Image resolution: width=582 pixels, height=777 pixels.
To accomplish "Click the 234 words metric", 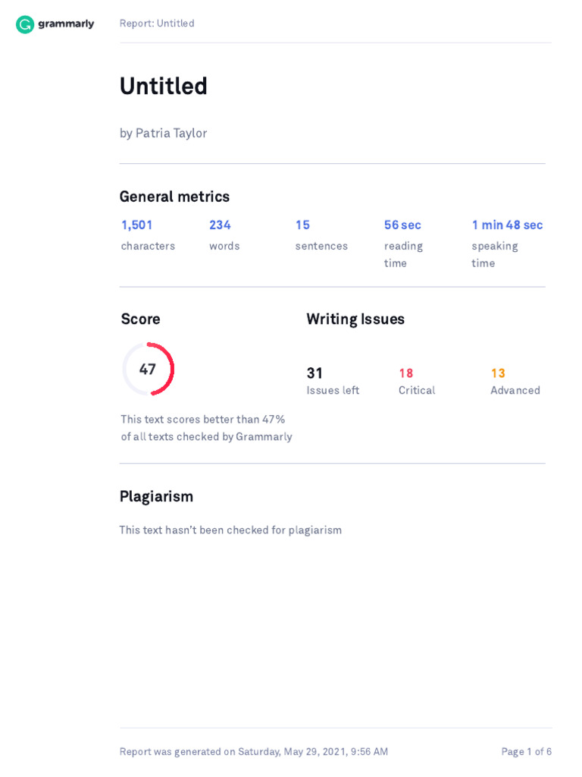I will click(221, 225).
